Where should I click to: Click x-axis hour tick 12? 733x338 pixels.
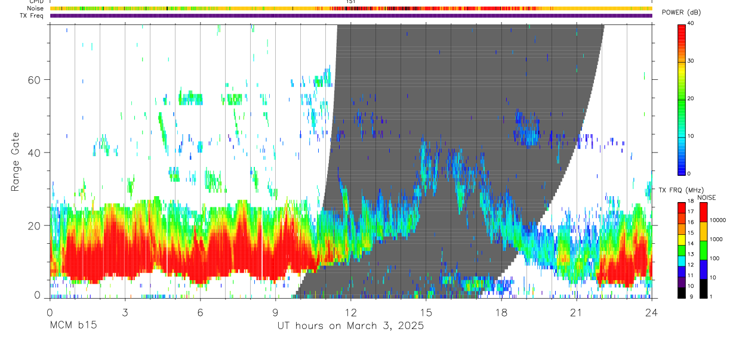coord(351,312)
